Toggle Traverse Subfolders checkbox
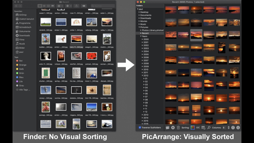254x143 pixels. (140, 128)
